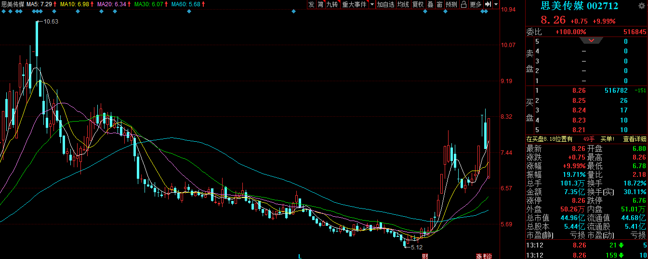Click the 发 announcement icon
The image size is (648, 259).
pos(311,4)
